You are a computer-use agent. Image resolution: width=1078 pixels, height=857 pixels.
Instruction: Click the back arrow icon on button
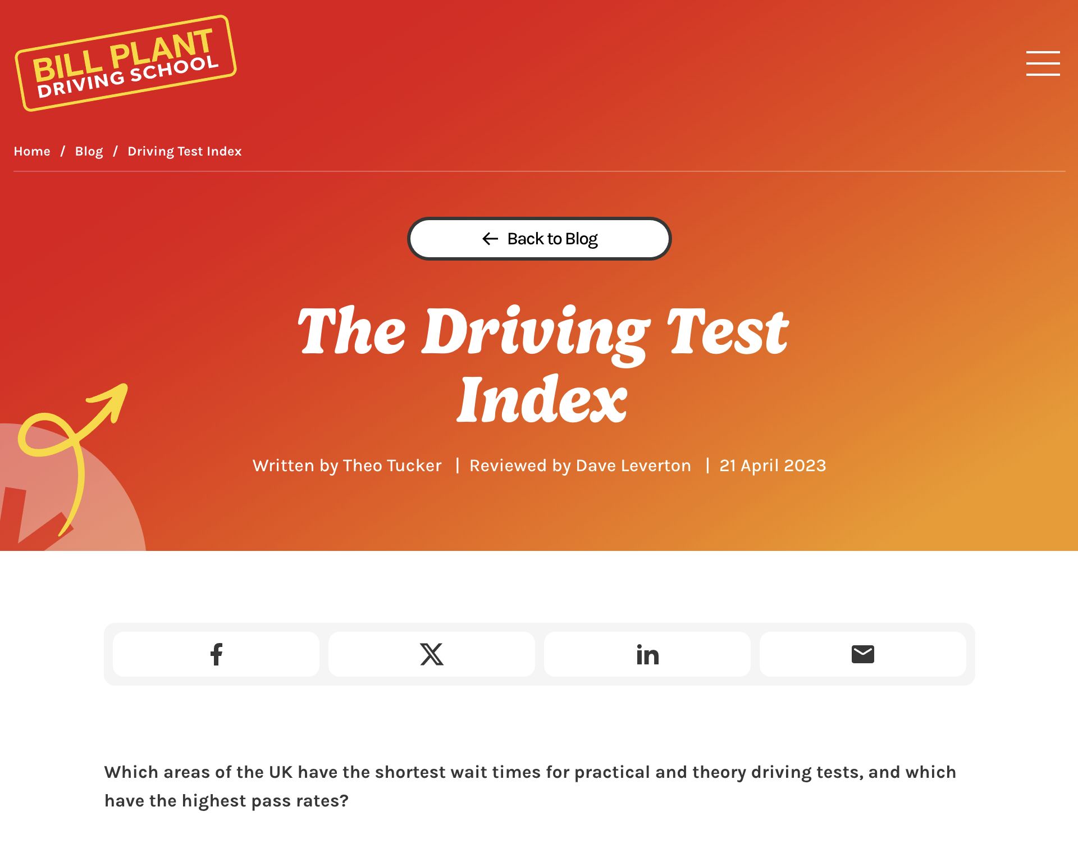point(489,238)
